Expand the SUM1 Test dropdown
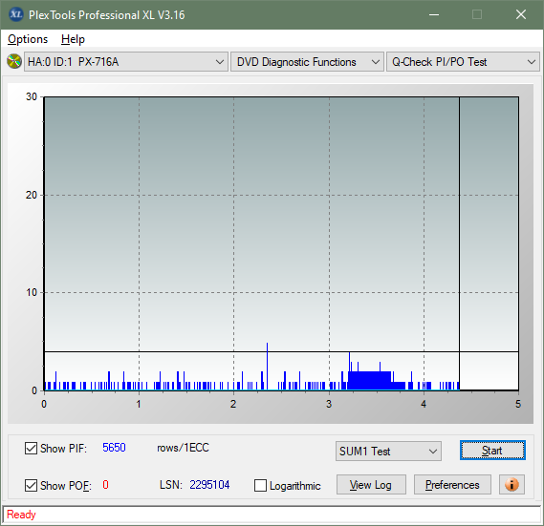This screenshot has height=526, width=544. pyautogui.click(x=388, y=452)
